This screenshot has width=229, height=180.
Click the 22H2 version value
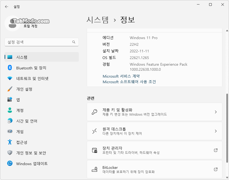pyautogui.click(x=134, y=44)
